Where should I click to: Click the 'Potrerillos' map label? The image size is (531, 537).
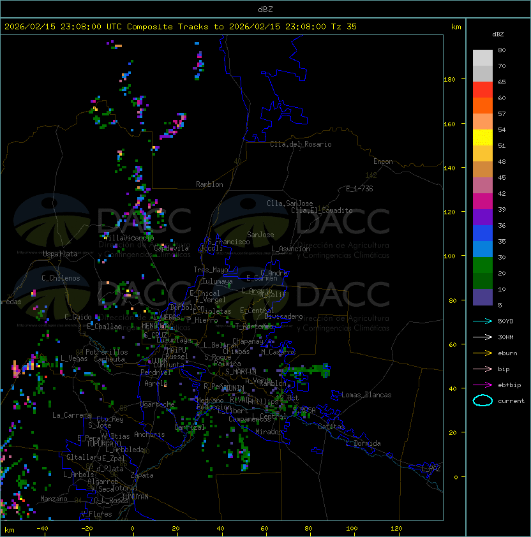point(107,352)
